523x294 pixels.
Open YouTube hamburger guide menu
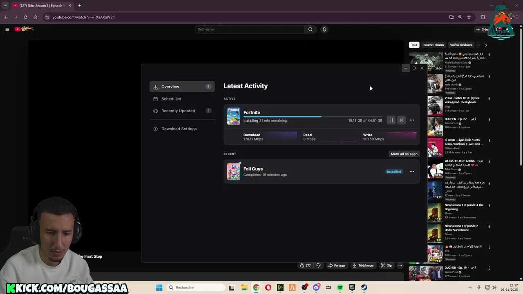(7, 29)
